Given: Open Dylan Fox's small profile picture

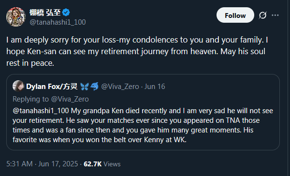Looking at the screenshot, I should [18, 86].
